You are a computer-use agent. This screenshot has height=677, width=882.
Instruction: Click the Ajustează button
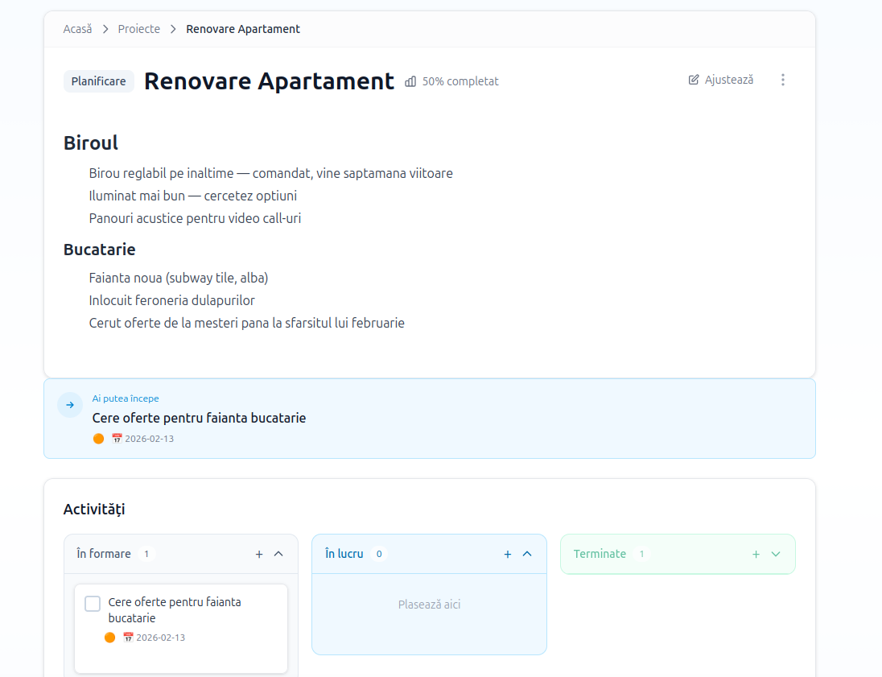pyautogui.click(x=721, y=80)
